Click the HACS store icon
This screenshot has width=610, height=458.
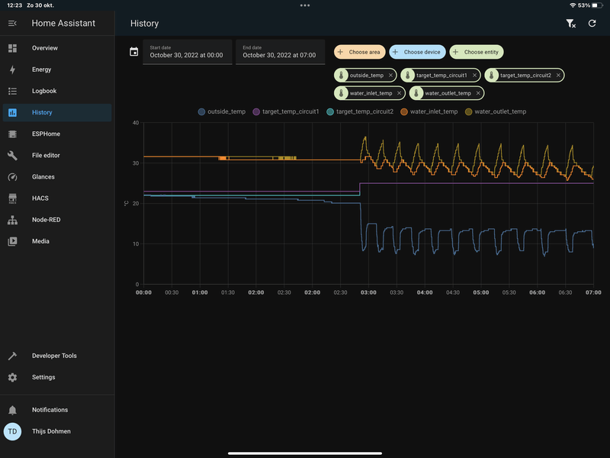[12, 198]
